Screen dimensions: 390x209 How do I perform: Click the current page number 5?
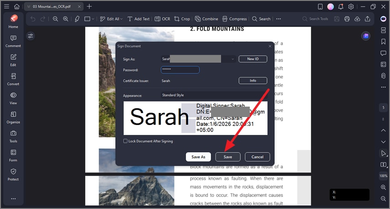tap(383, 107)
